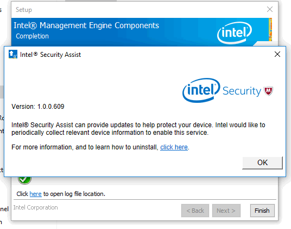Click OK in the Security Assist dialog
Image resolution: width=291 pixels, height=229 pixels.
point(262,163)
